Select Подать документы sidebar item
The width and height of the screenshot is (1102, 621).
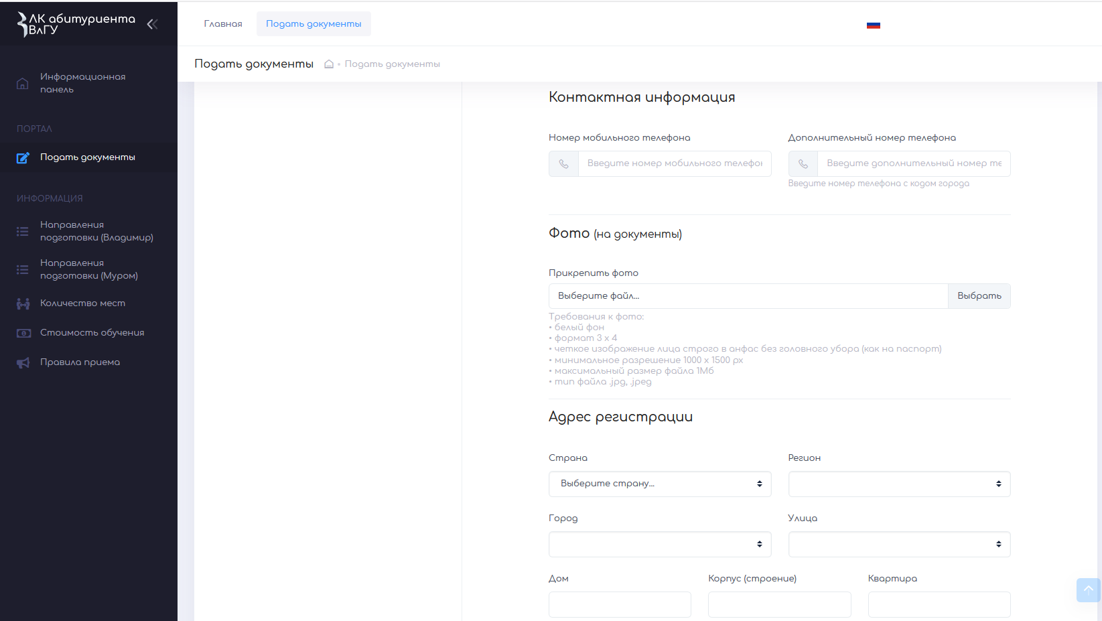(x=88, y=157)
